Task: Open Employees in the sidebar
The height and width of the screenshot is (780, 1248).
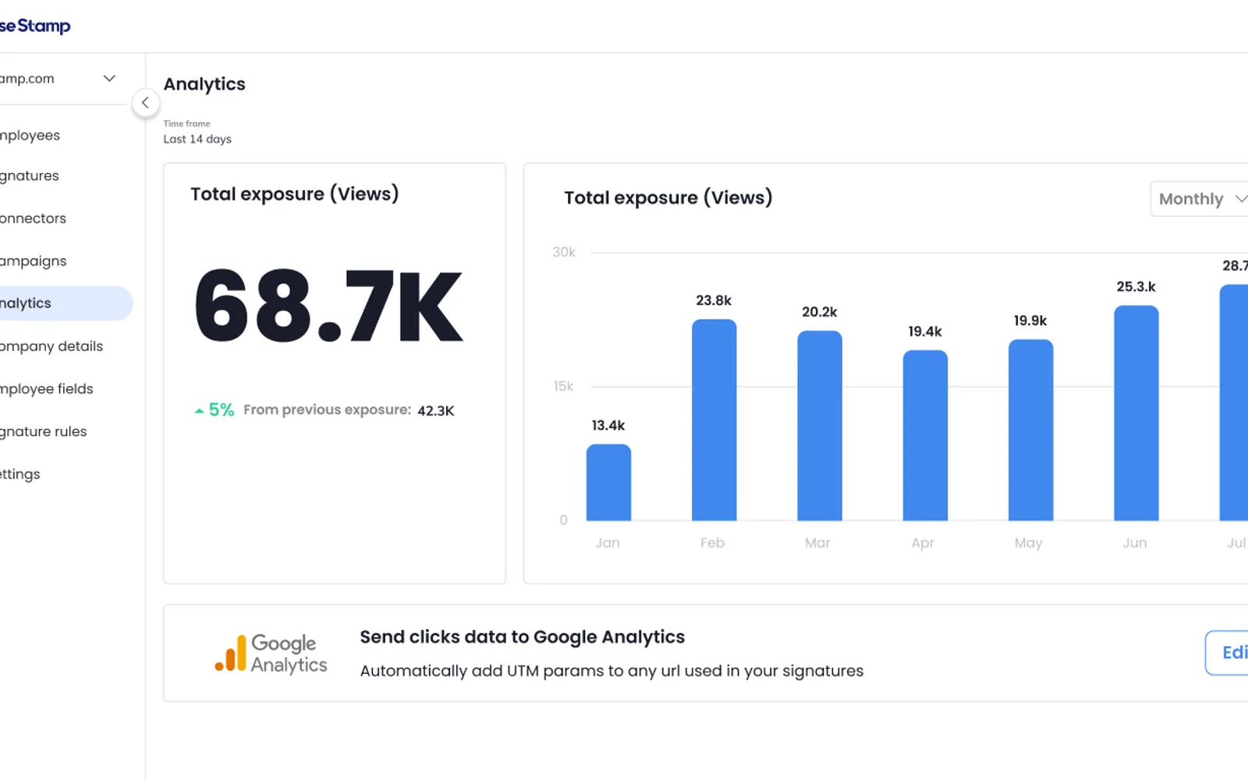Action: coord(30,135)
